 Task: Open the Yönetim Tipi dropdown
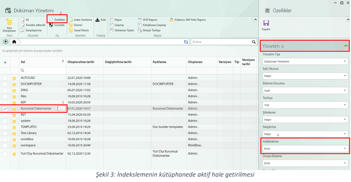[305, 62]
